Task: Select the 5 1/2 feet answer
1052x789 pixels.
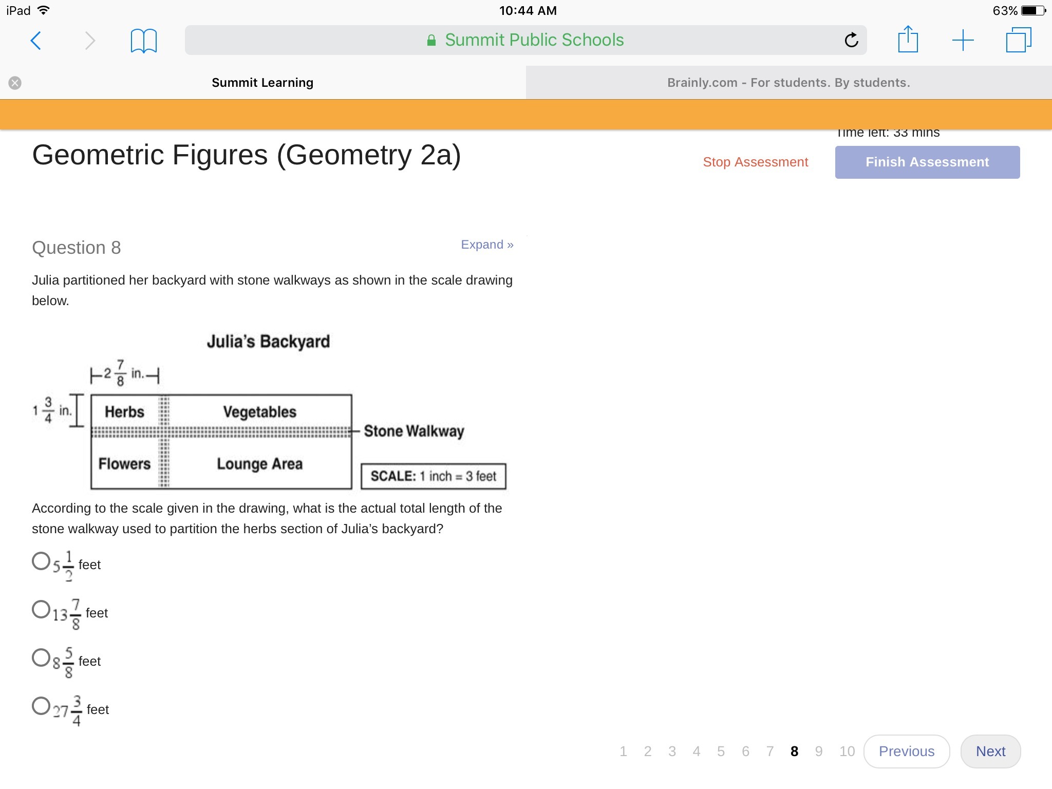Action: click(x=41, y=561)
